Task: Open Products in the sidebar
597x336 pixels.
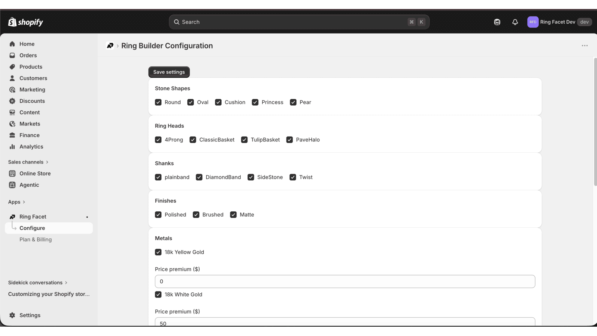Action: pyautogui.click(x=49, y=67)
